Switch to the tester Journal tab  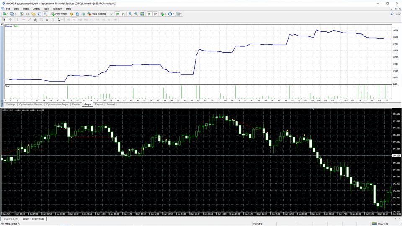(x=111, y=105)
